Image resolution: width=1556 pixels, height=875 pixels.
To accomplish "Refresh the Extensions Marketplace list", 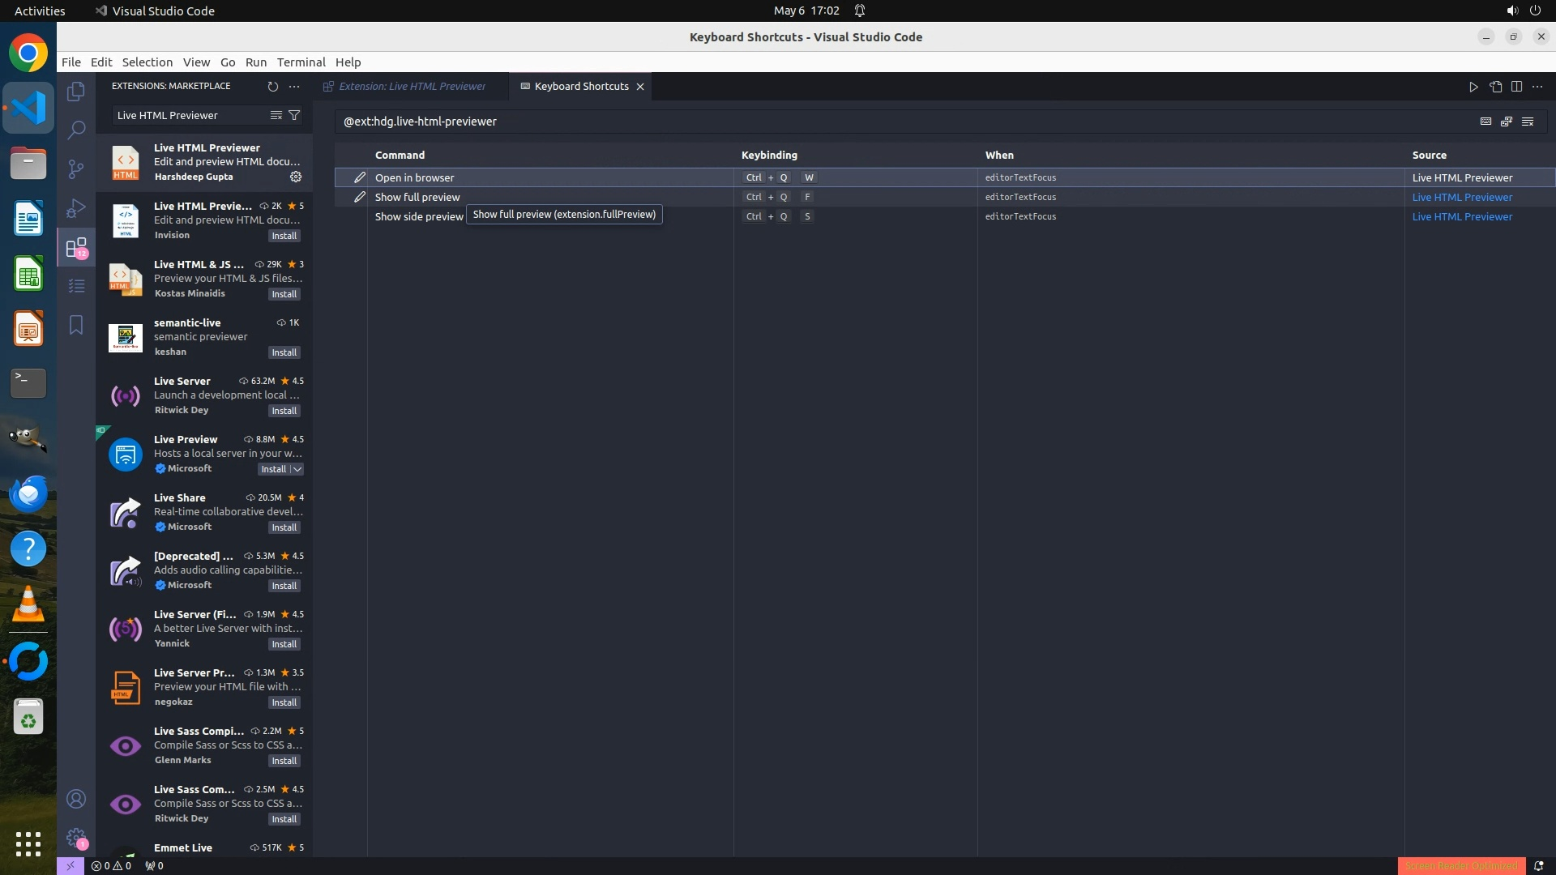I will pos(272,86).
